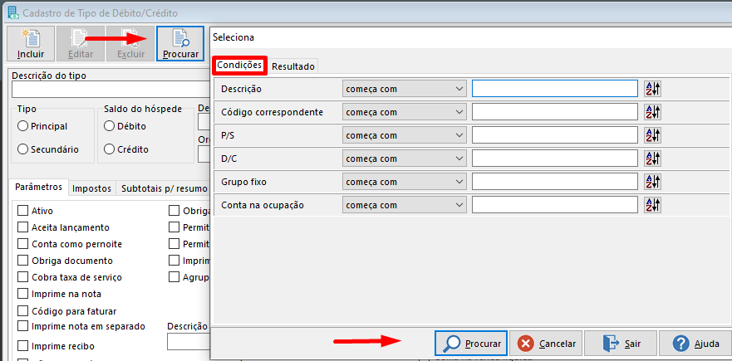Viewport: 732px width, 361px height.
Task: Click the Procurar toolbar button
Action: [180, 44]
